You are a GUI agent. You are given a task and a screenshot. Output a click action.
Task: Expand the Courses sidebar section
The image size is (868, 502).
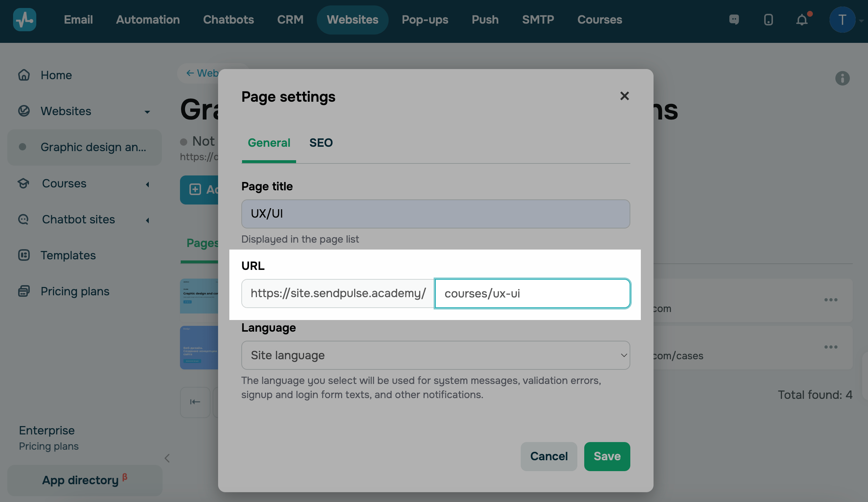(147, 185)
